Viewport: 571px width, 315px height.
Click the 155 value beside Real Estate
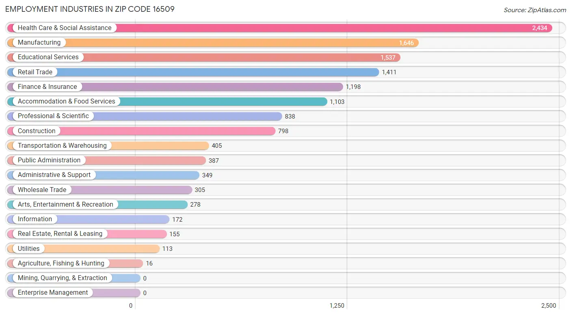point(174,234)
